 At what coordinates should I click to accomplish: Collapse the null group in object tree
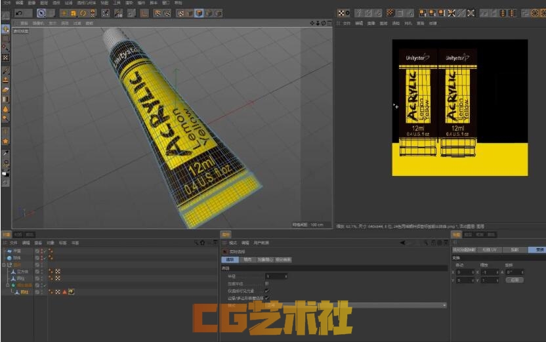tap(4, 265)
